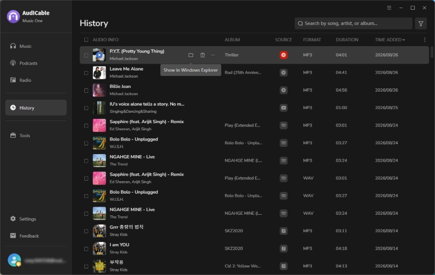Image resolution: width=435 pixels, height=275 pixels.
Task: Click Spotify source icon for WAV Sapphire Remix
Action: point(283,178)
